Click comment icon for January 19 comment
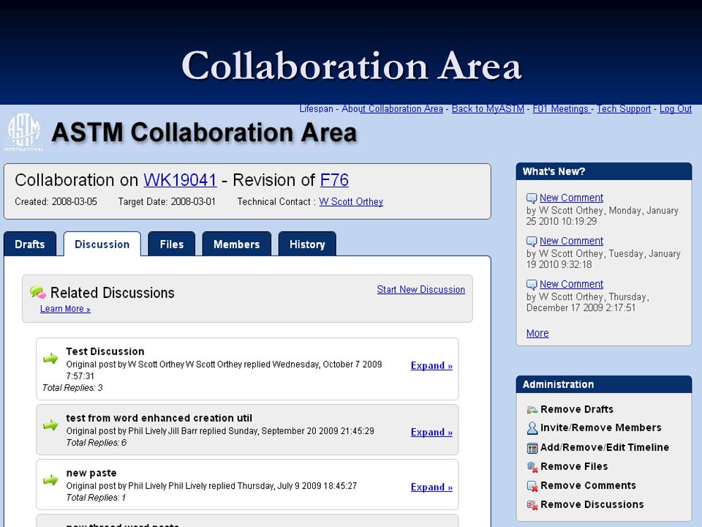 532,242
